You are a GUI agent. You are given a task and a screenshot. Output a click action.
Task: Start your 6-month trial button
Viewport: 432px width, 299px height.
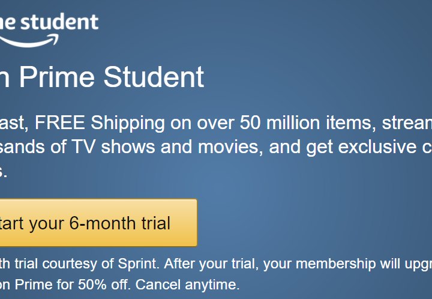98,223
